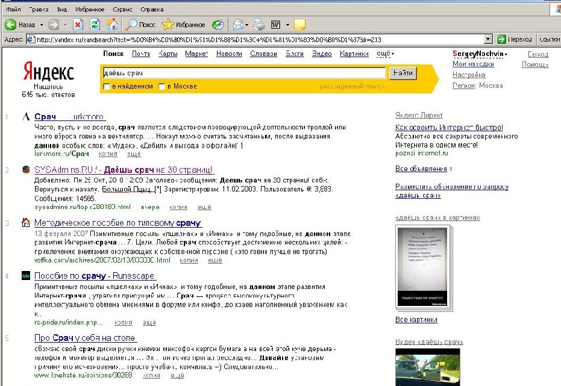Image resolution: width=561 pixels, height=386 pixels.
Task: Click the house favicon of Методическое пособие result
Action: click(x=26, y=223)
